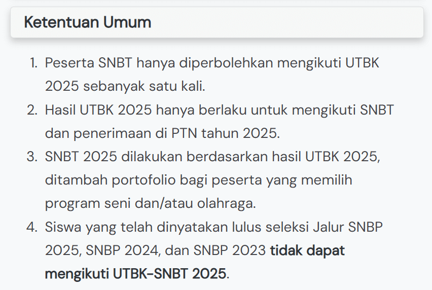The width and height of the screenshot is (432, 290).
Task: Click the text "dan penerimaan di PTN tahun 2025."
Action: point(162,133)
